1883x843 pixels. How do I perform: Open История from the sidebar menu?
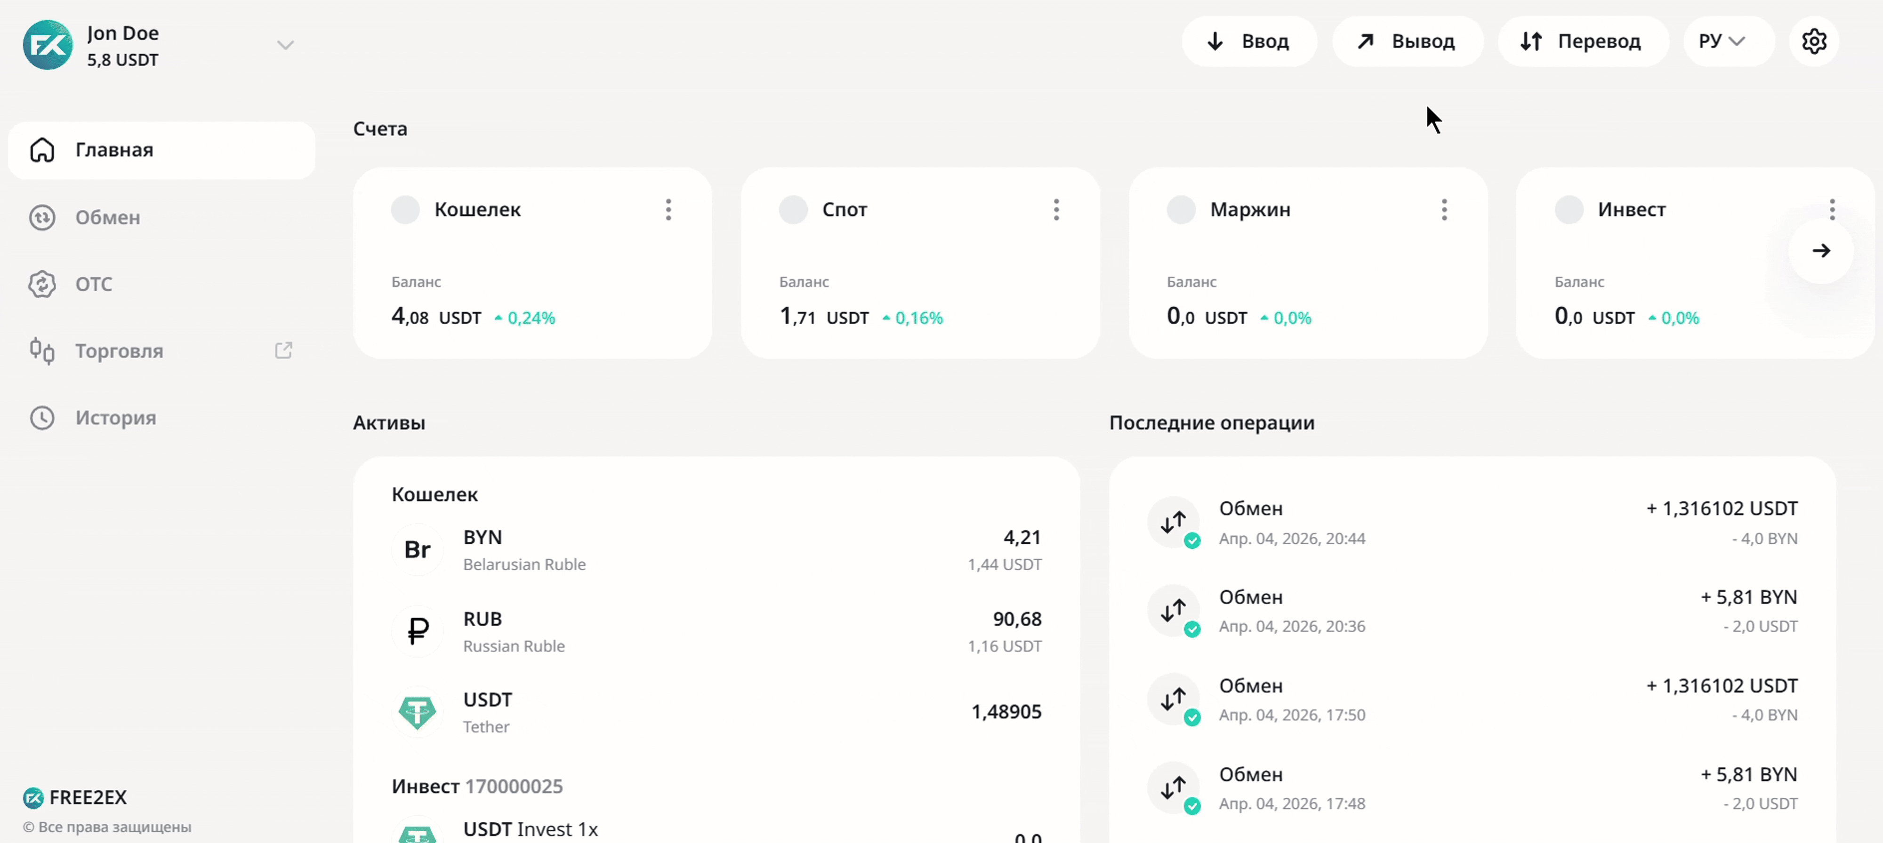[x=115, y=418]
